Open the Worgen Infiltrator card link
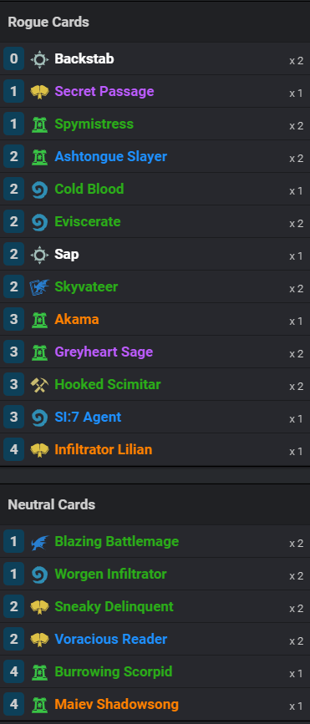This screenshot has height=724, width=310. coord(110,575)
